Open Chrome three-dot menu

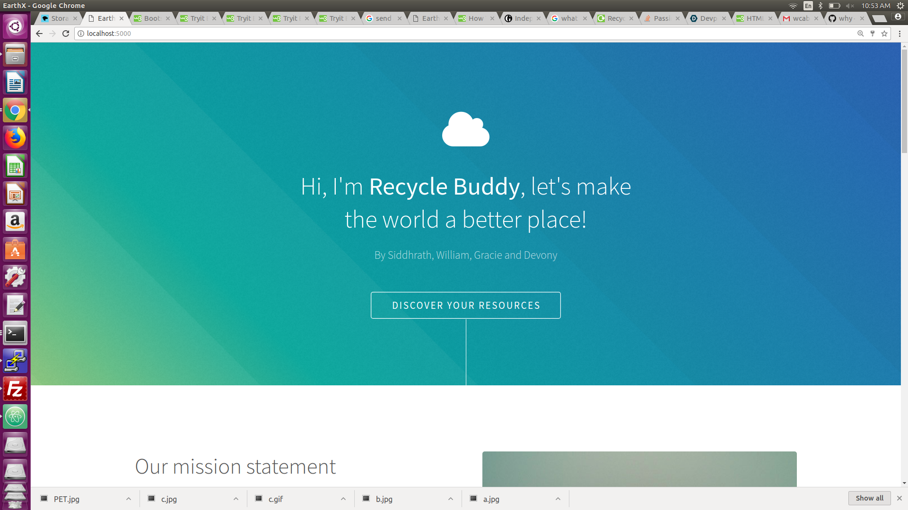899,34
